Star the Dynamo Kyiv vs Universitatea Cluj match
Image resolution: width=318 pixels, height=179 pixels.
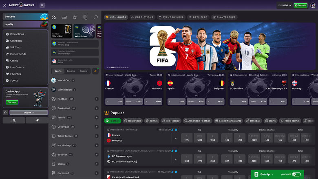point(176,159)
